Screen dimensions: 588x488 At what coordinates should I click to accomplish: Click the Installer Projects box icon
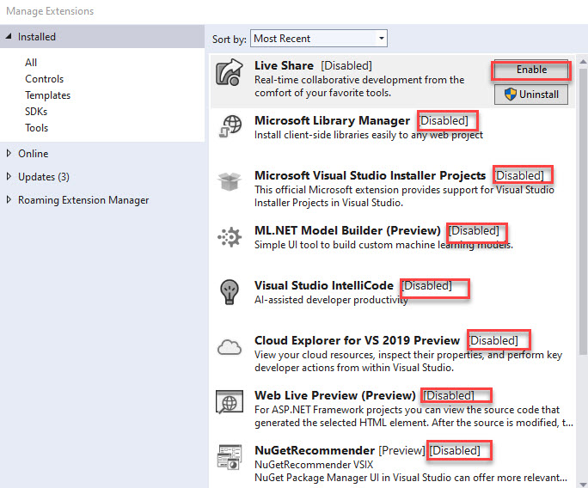click(230, 181)
